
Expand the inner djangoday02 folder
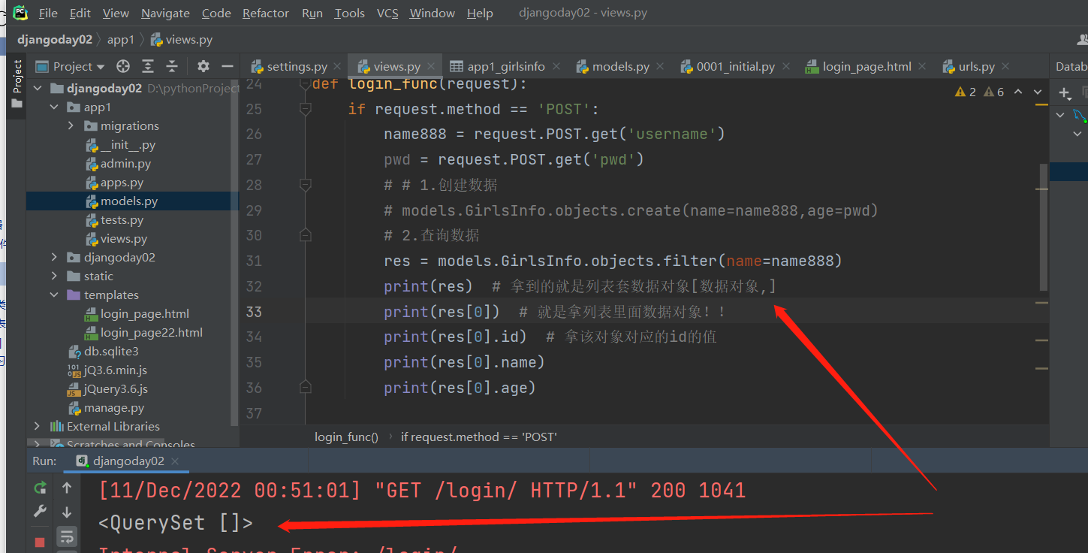(54, 258)
